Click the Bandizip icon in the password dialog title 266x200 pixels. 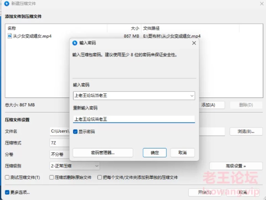[x=75, y=43]
